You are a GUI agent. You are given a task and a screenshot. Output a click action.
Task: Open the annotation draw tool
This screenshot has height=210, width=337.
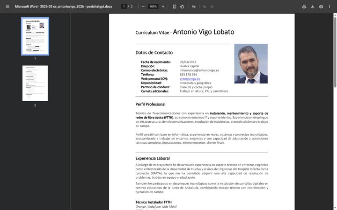click(x=194, y=7)
